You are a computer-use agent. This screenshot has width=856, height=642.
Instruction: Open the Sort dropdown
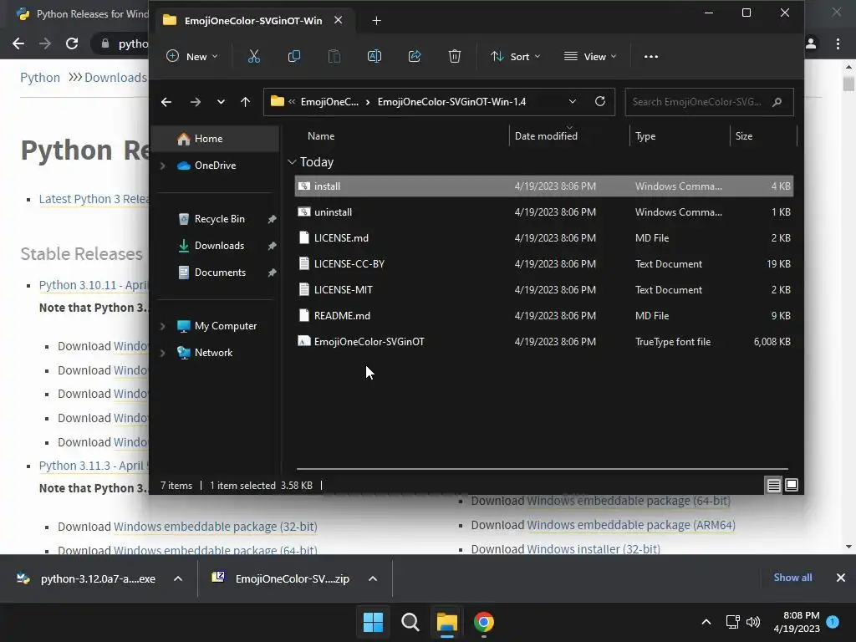coord(515,56)
